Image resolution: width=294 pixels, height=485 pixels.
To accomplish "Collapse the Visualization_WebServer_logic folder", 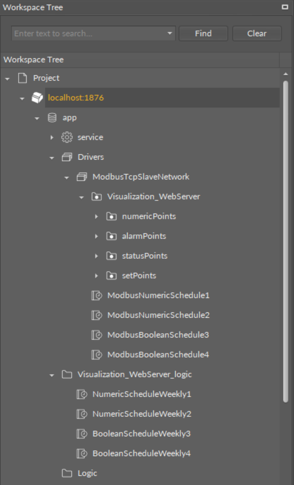I will (52, 375).
